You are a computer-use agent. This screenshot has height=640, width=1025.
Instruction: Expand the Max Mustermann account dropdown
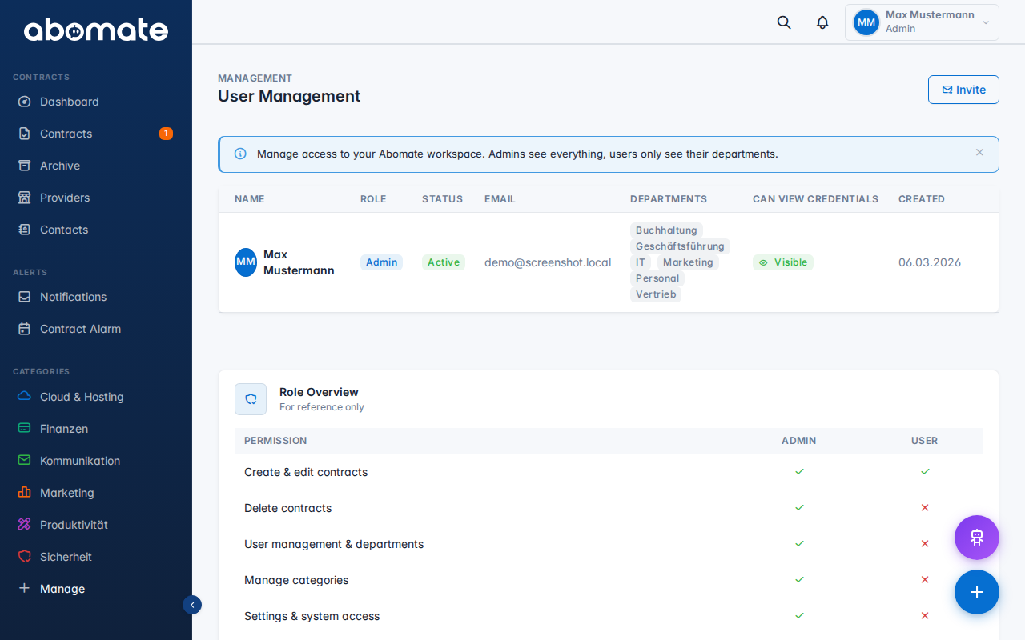tap(922, 22)
